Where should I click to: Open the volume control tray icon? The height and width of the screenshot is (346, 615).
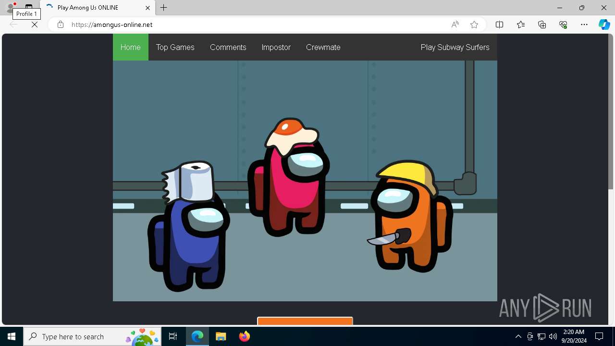tap(553, 336)
